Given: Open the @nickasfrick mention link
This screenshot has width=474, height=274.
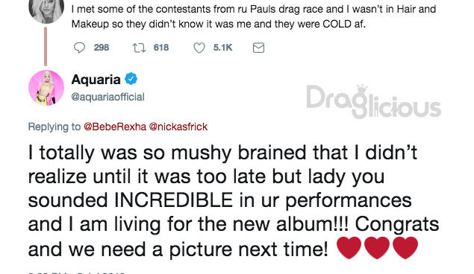Looking at the screenshot, I should coord(178,127).
